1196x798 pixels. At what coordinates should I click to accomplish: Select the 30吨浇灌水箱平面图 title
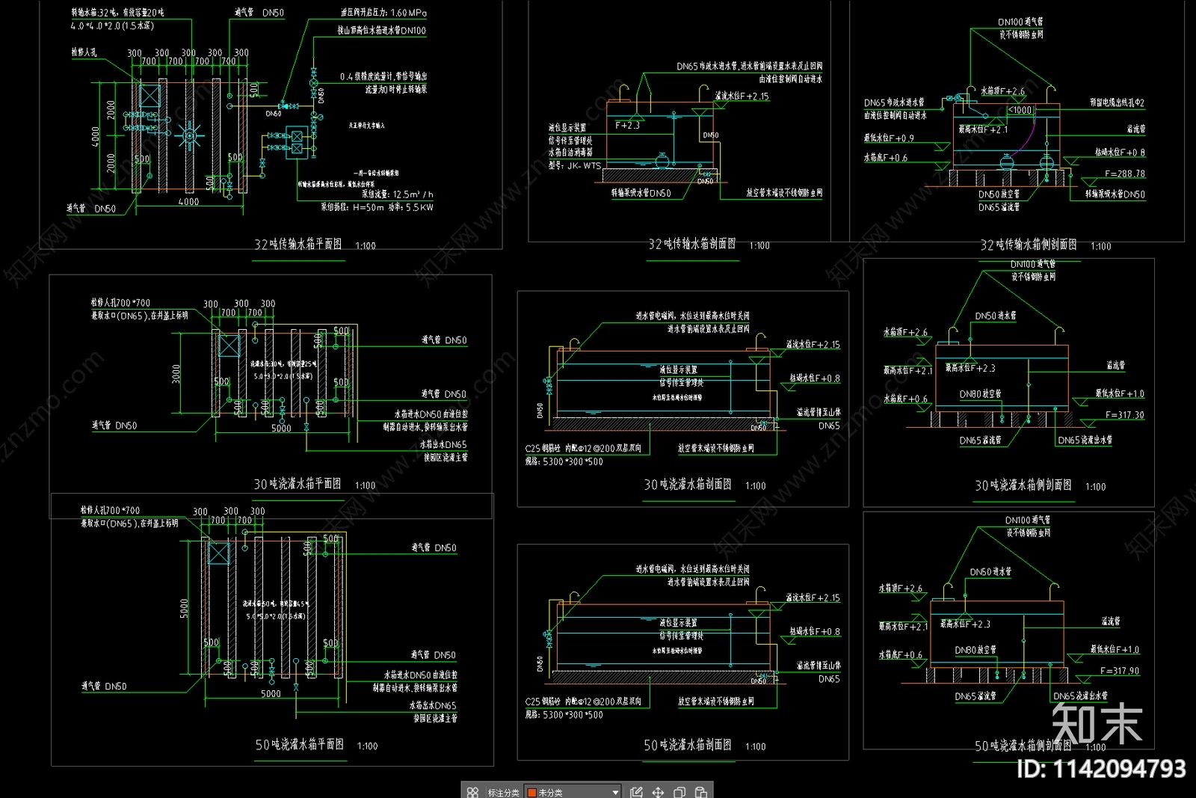pyautogui.click(x=297, y=484)
